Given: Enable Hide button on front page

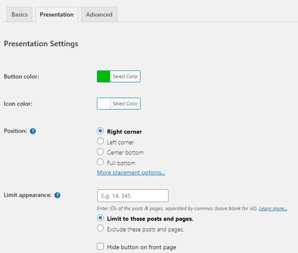Looking at the screenshot, I should pos(100,246).
